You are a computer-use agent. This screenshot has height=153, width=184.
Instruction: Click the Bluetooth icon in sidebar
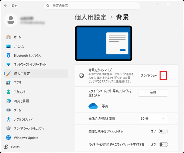(8, 55)
